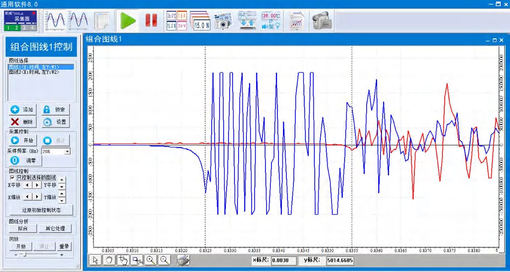Click the green play button in toolbar
Viewport: 510px width, 272px height.
pyautogui.click(x=128, y=20)
